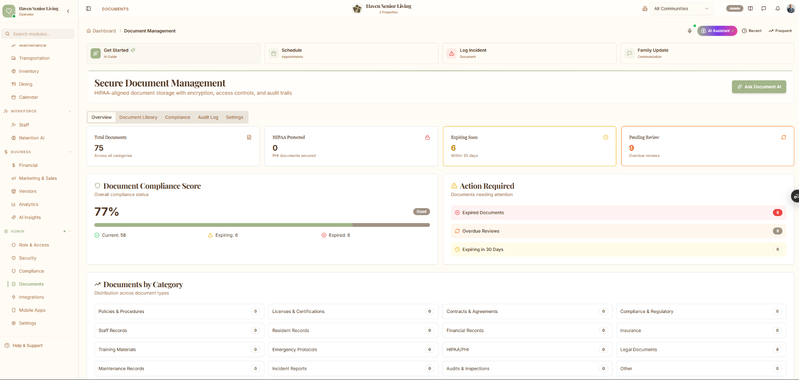
Task: Click the Admin role badge
Action: [734, 9]
